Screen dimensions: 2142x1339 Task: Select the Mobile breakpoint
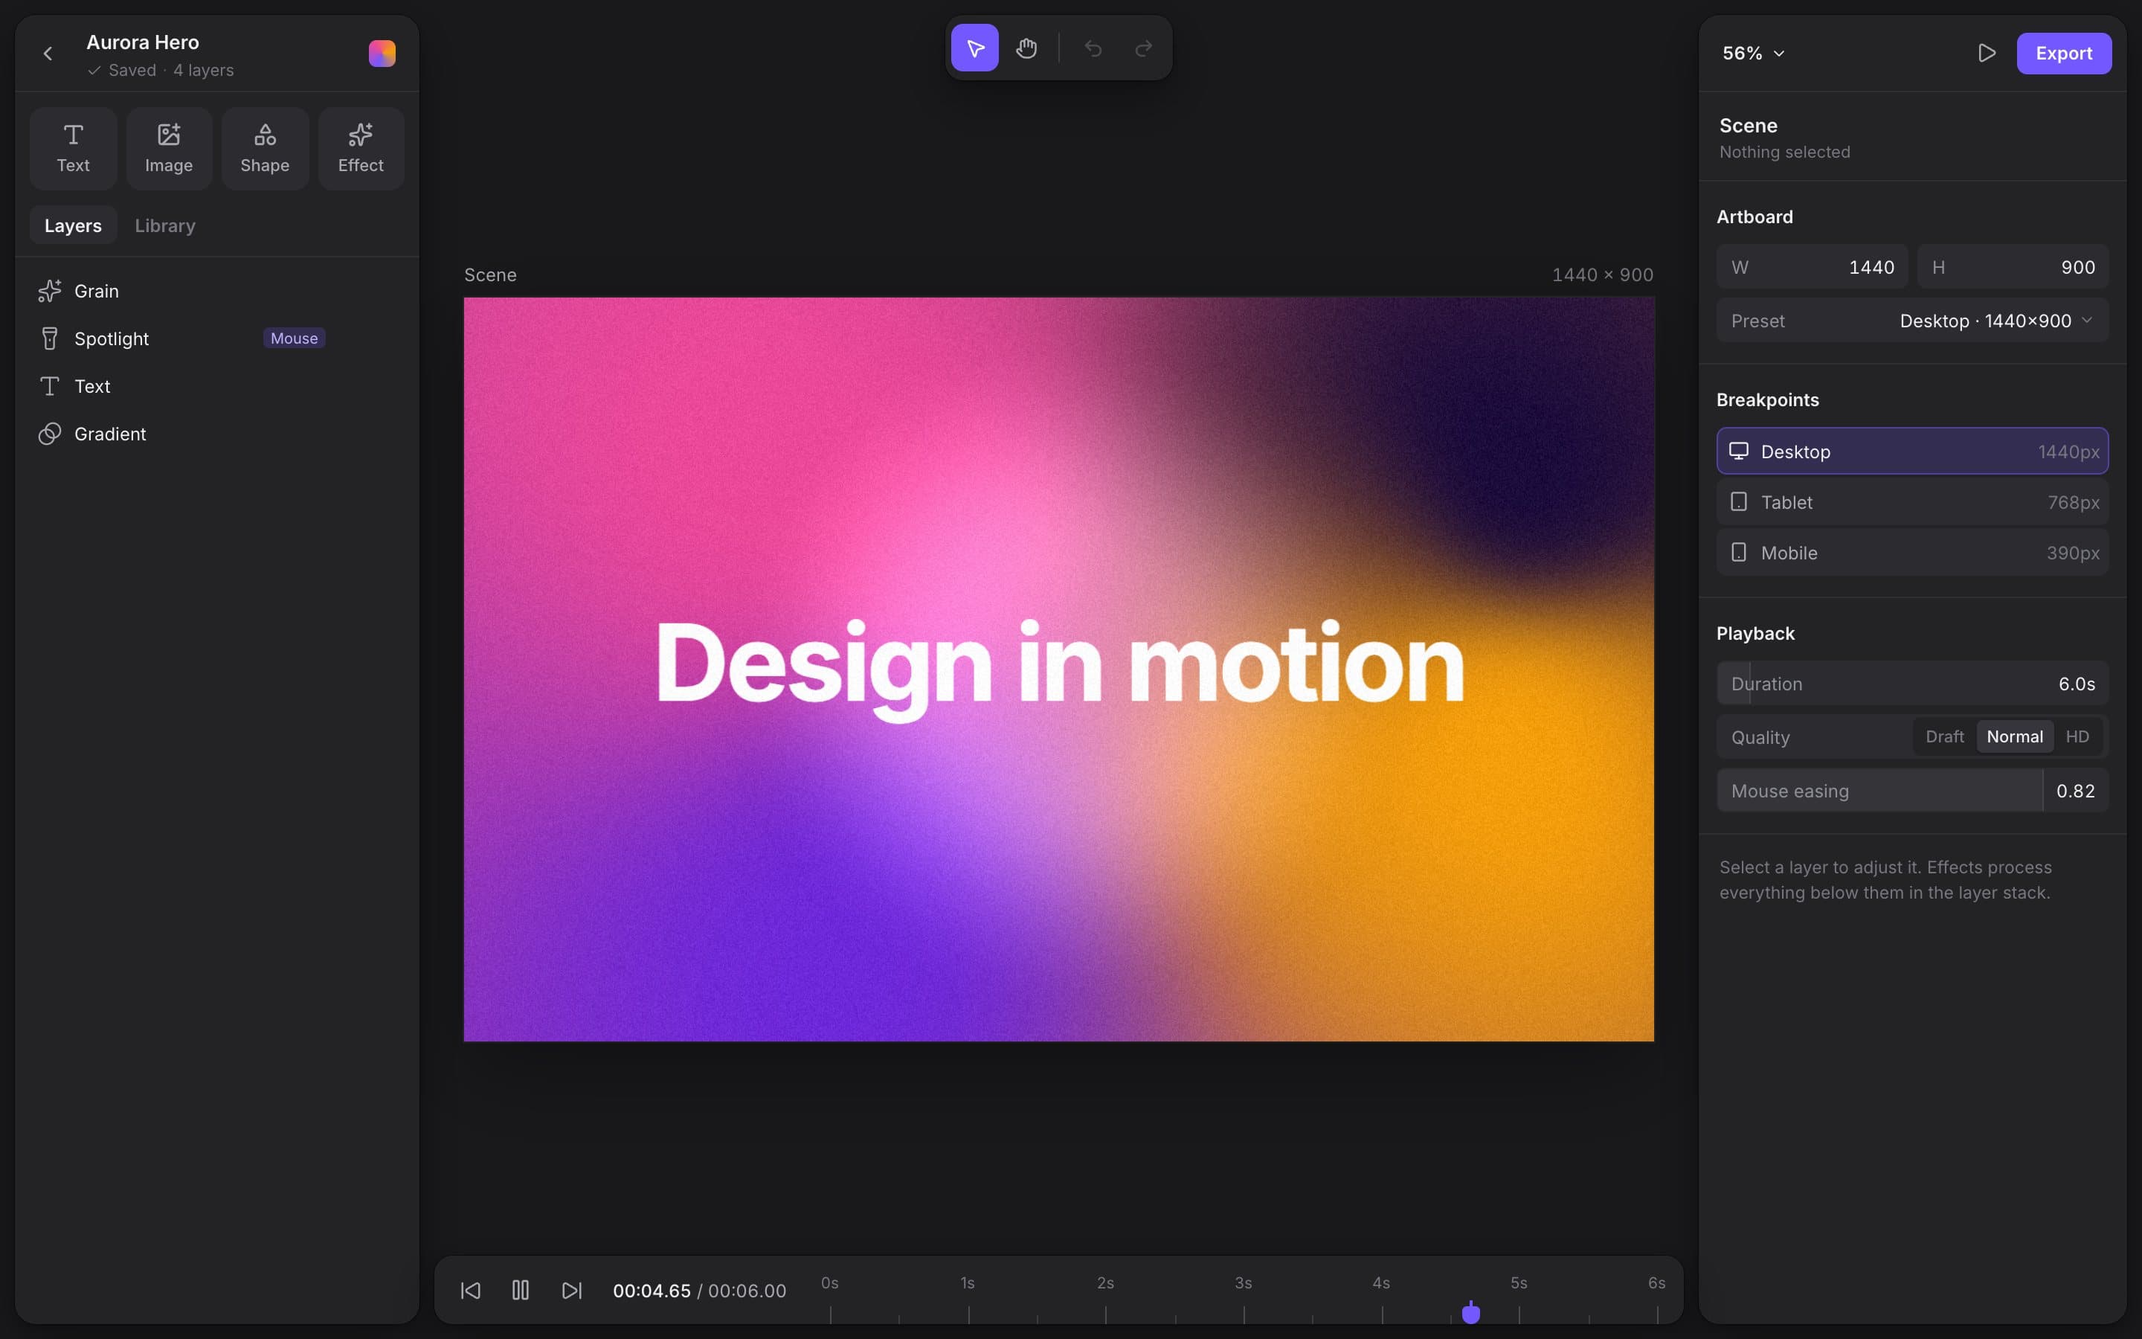point(1913,553)
